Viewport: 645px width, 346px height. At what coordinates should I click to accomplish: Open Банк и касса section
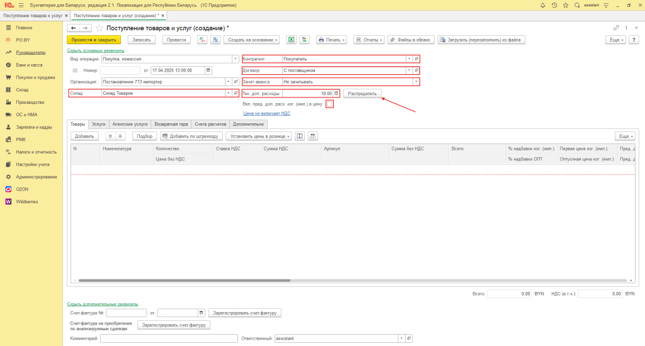pyautogui.click(x=29, y=65)
